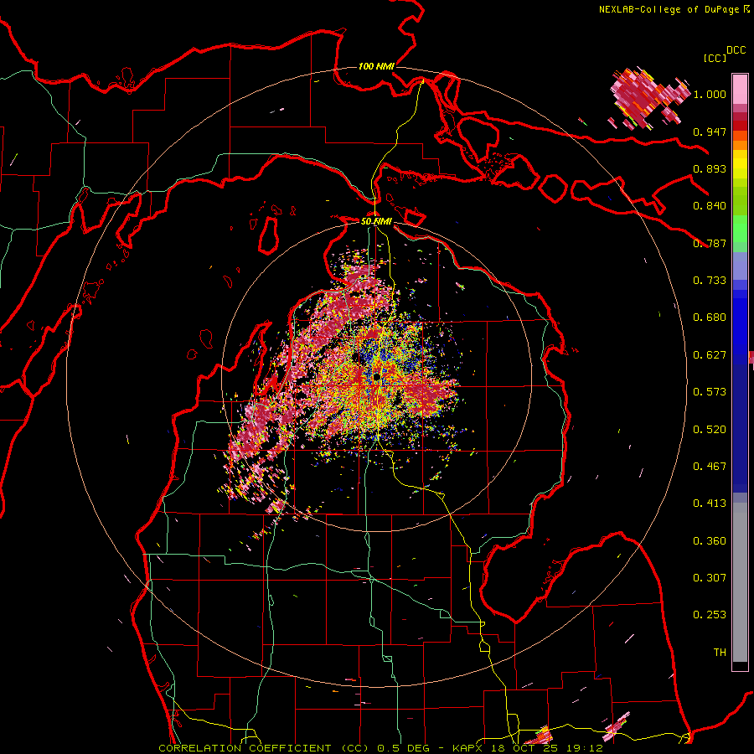754x754 pixels.
Task: Click the TH threshold label
Action: [x=720, y=653]
